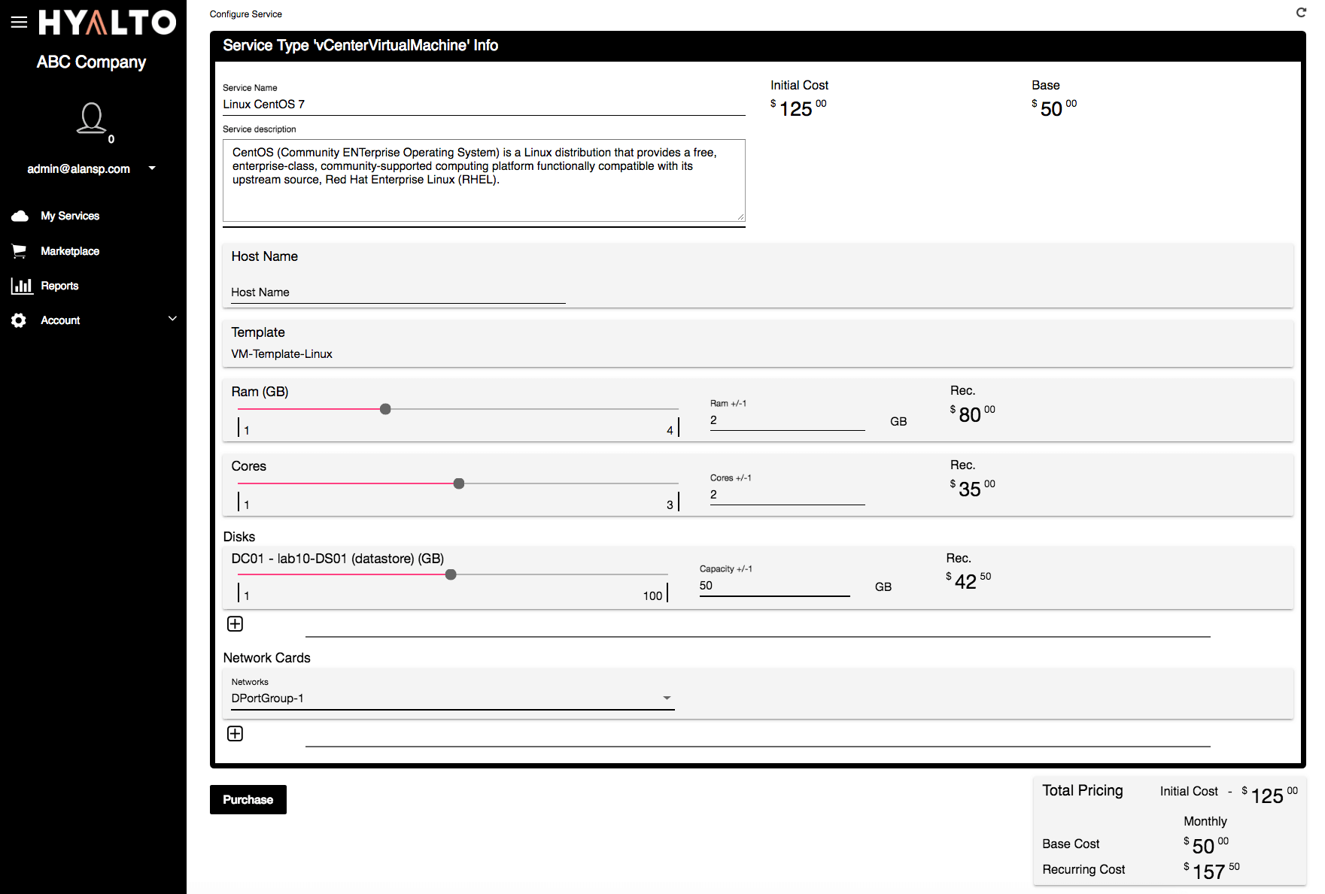Click the Total Pricing heading
This screenshot has width=1325, height=894.
1082,790
